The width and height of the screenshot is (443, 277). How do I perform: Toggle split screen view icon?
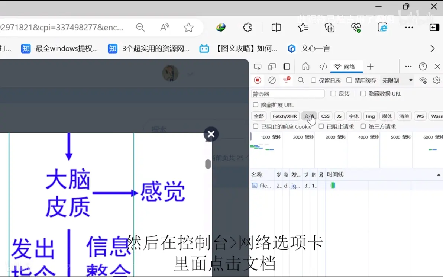coord(276,28)
